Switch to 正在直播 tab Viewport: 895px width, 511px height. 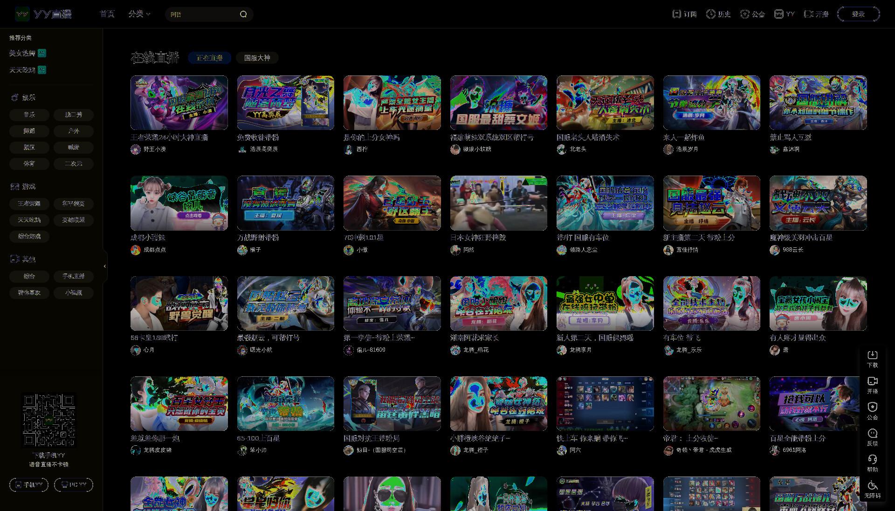pos(209,58)
